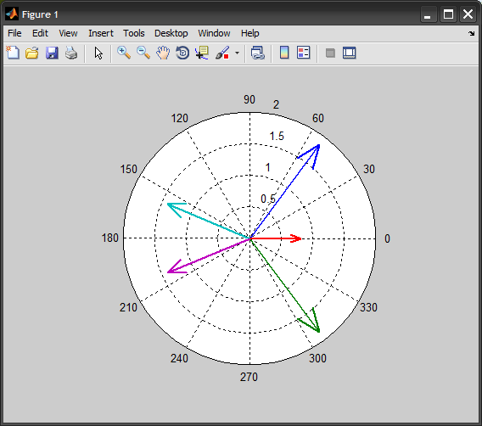This screenshot has height=426, width=482.
Task: Open the Edit menu
Action: (40, 33)
